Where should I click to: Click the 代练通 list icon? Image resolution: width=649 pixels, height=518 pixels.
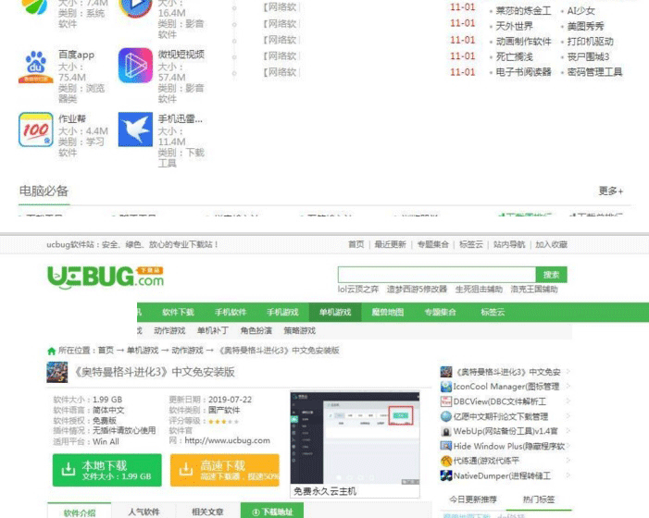[x=445, y=461]
